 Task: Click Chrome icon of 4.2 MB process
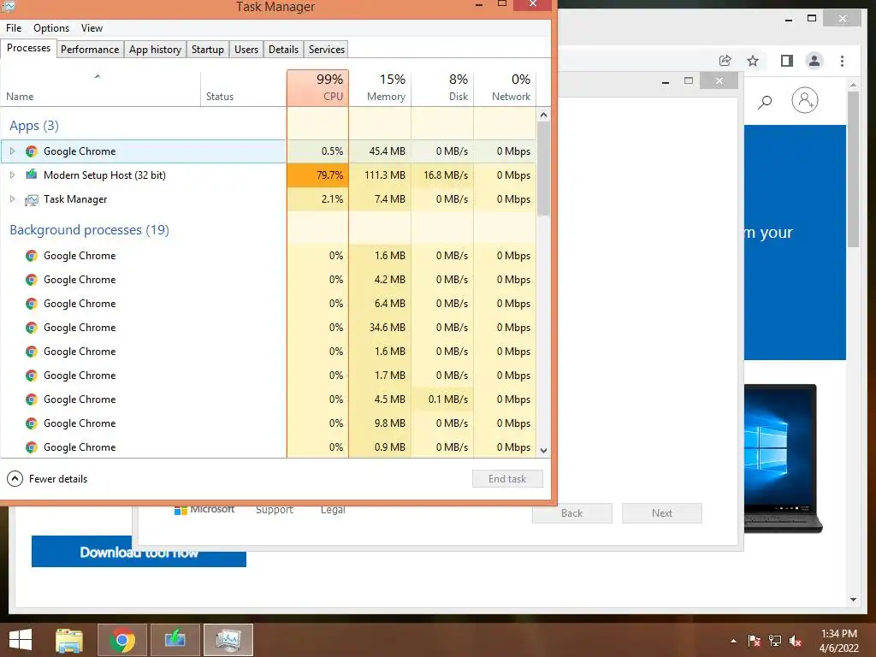tap(32, 280)
